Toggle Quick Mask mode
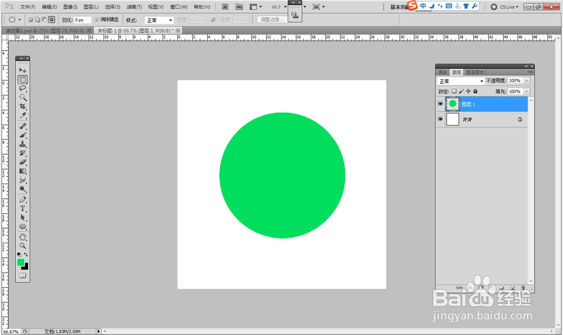Viewport: 563px width, 335px height. click(x=23, y=275)
